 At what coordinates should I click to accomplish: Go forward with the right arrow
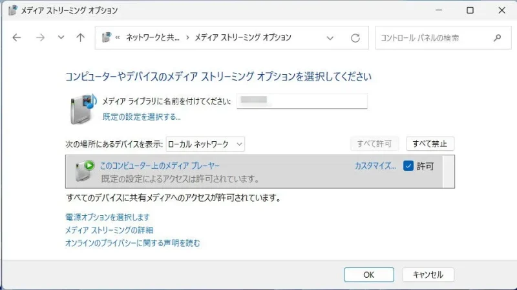40,37
